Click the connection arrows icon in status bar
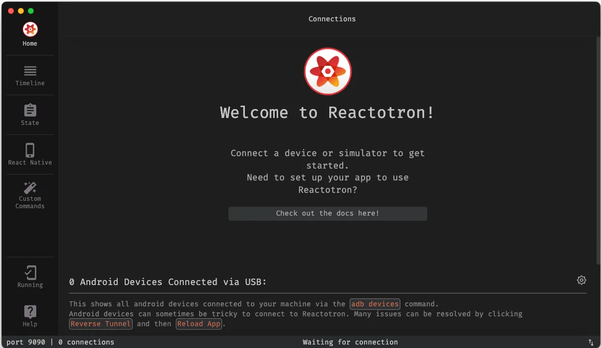Screen dimensions: 601x348 (x=591, y=342)
